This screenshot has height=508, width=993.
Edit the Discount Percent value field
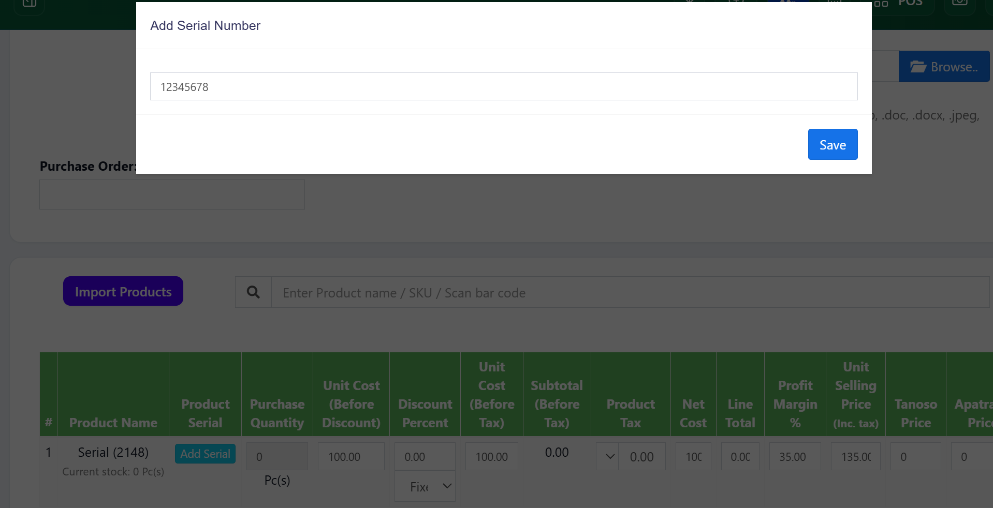[425, 456]
